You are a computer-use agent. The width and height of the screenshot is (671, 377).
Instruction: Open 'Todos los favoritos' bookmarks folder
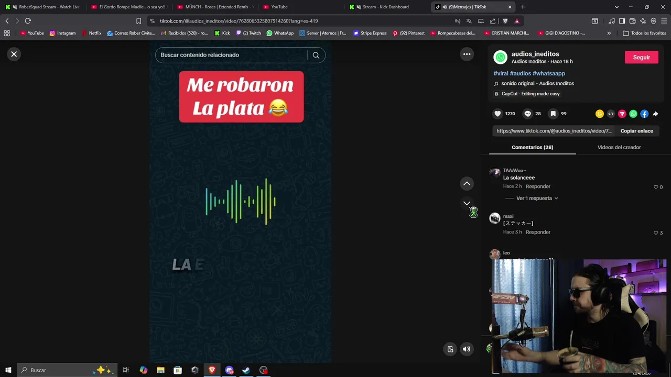coord(644,33)
